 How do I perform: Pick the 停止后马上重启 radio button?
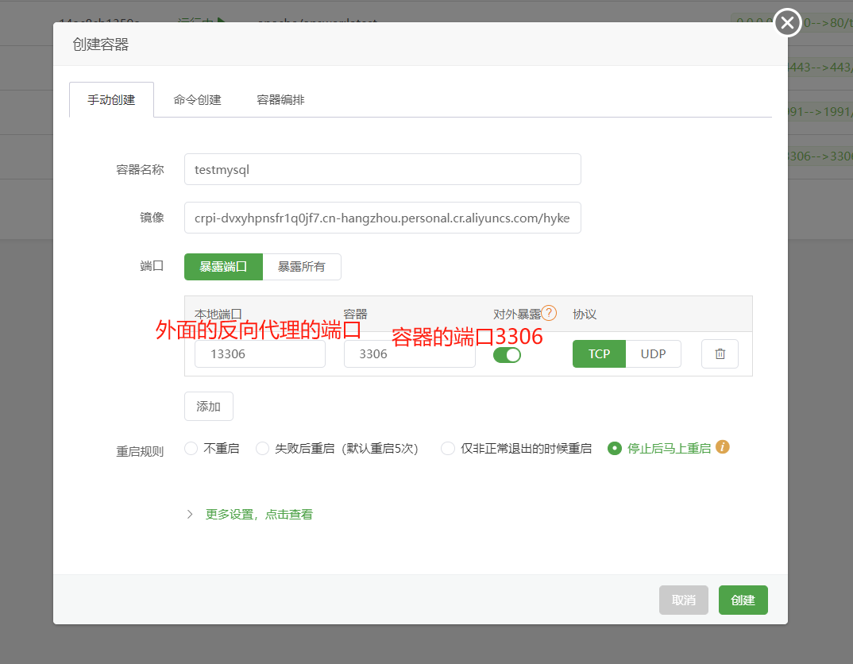click(614, 449)
